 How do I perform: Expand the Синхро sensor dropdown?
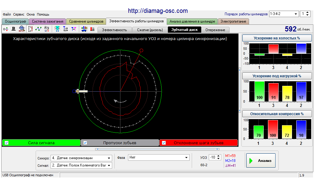pos(109,158)
